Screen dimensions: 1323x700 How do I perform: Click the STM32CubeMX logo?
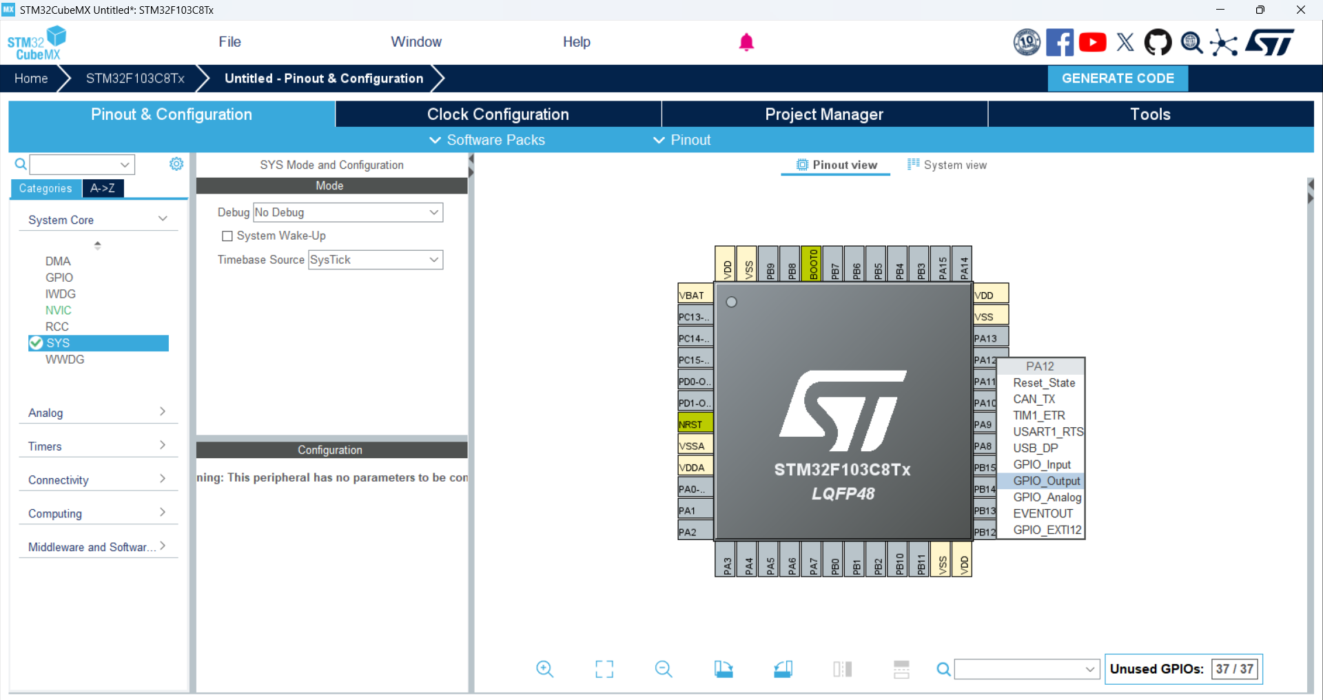pos(37,43)
